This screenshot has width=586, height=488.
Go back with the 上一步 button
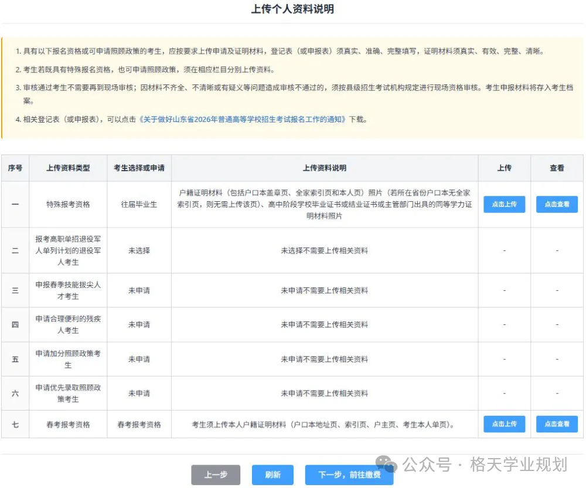(216, 475)
